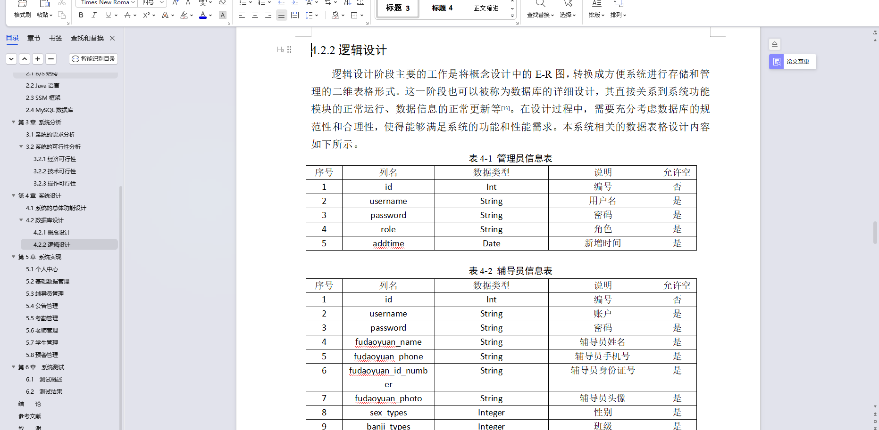Image resolution: width=879 pixels, height=430 pixels.
Task: Collapse 第6章 系统测试 in outline
Action: click(x=14, y=367)
